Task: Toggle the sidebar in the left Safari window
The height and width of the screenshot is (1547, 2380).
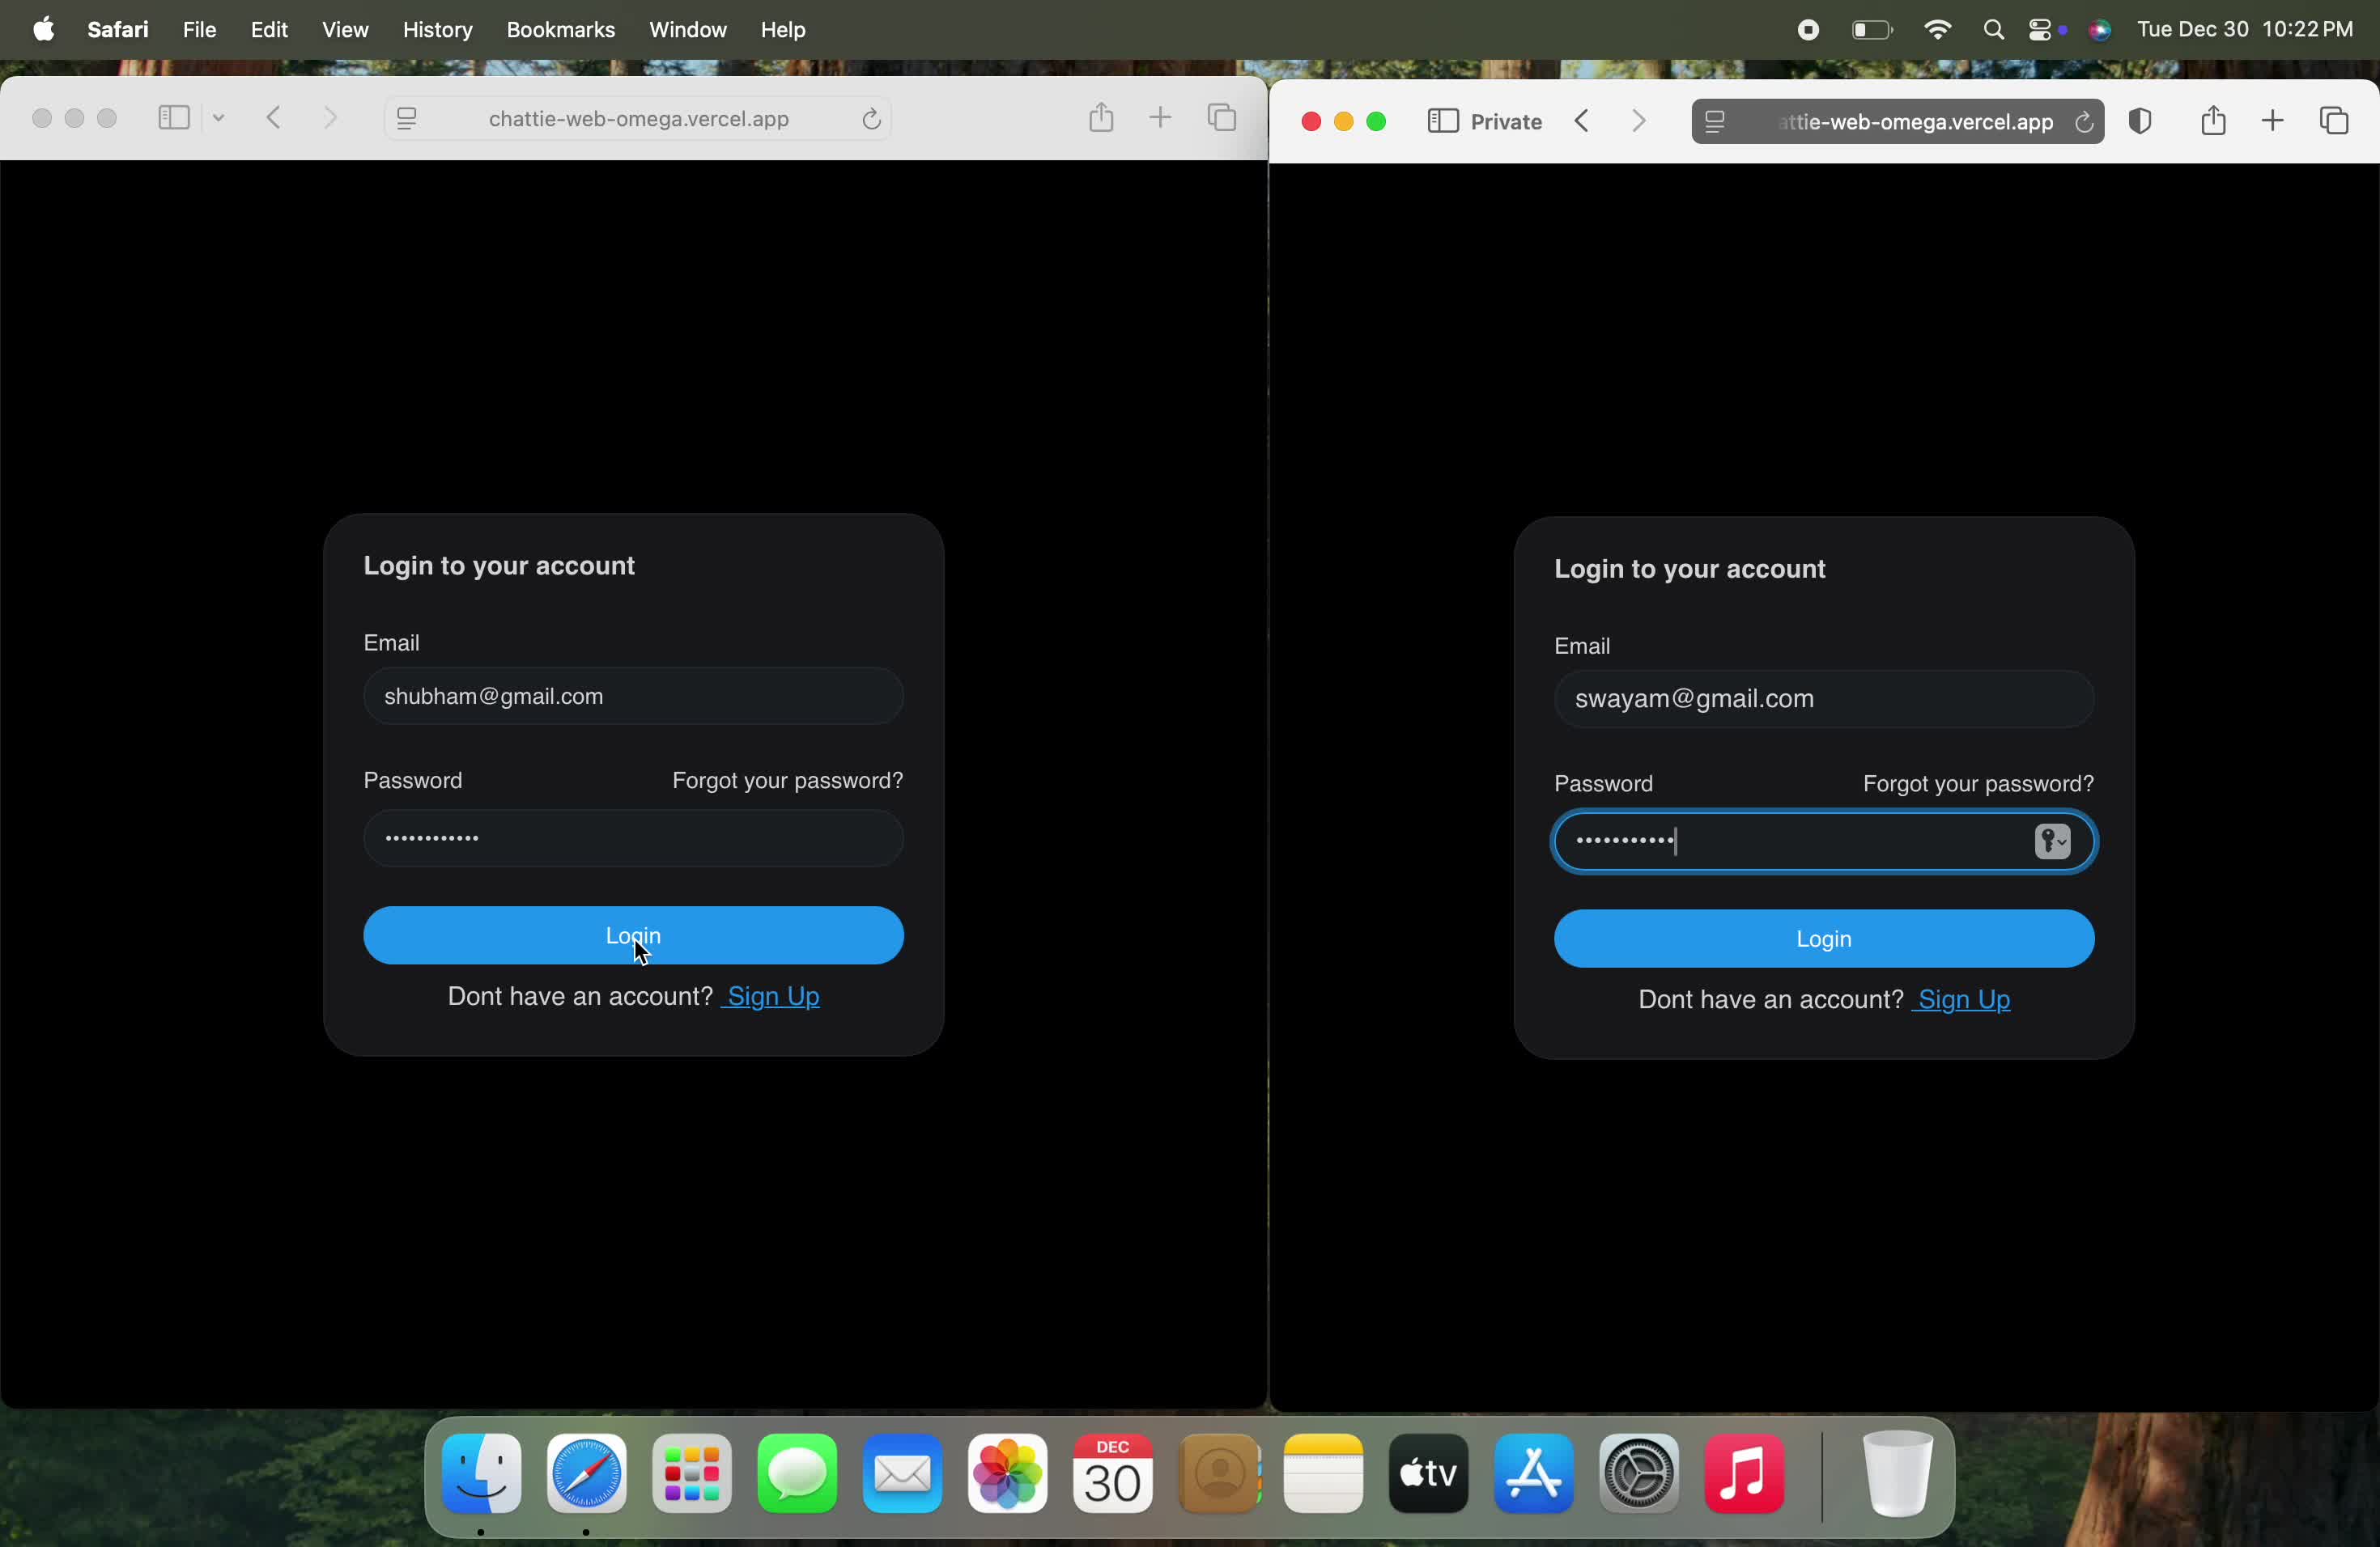Action: [174, 118]
